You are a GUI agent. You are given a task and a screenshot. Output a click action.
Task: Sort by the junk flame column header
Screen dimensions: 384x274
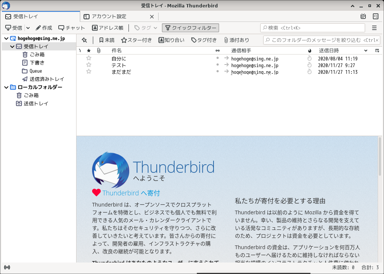pyautogui.click(x=310, y=50)
